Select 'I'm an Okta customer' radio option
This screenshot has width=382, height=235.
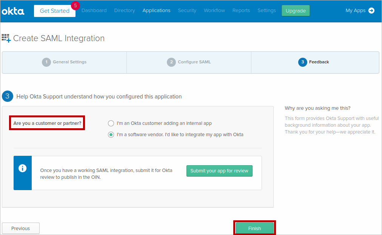[111, 123]
